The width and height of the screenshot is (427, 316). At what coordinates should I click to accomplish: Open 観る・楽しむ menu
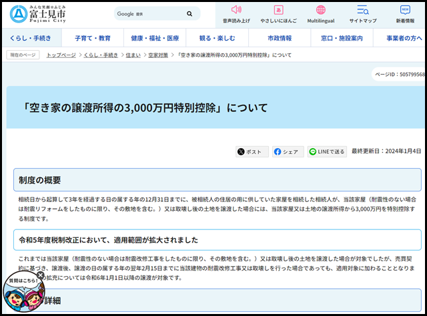click(x=217, y=38)
